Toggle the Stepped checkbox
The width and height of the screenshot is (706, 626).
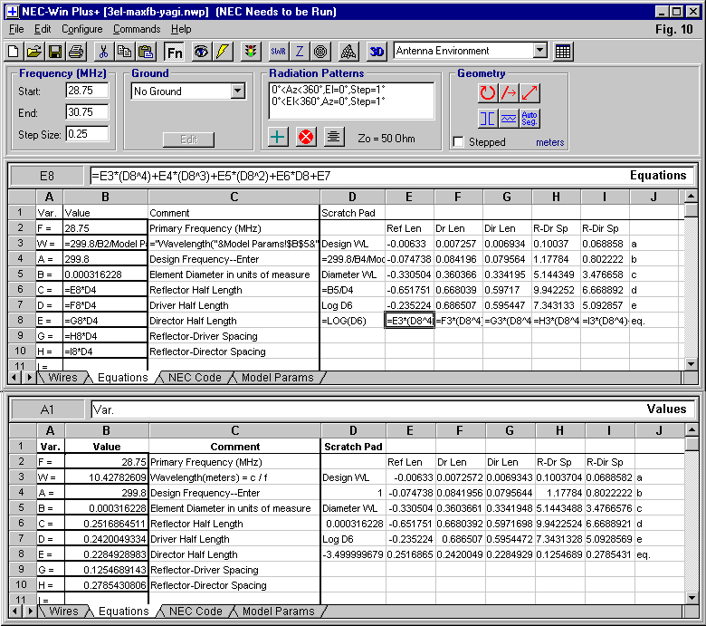pos(459,142)
